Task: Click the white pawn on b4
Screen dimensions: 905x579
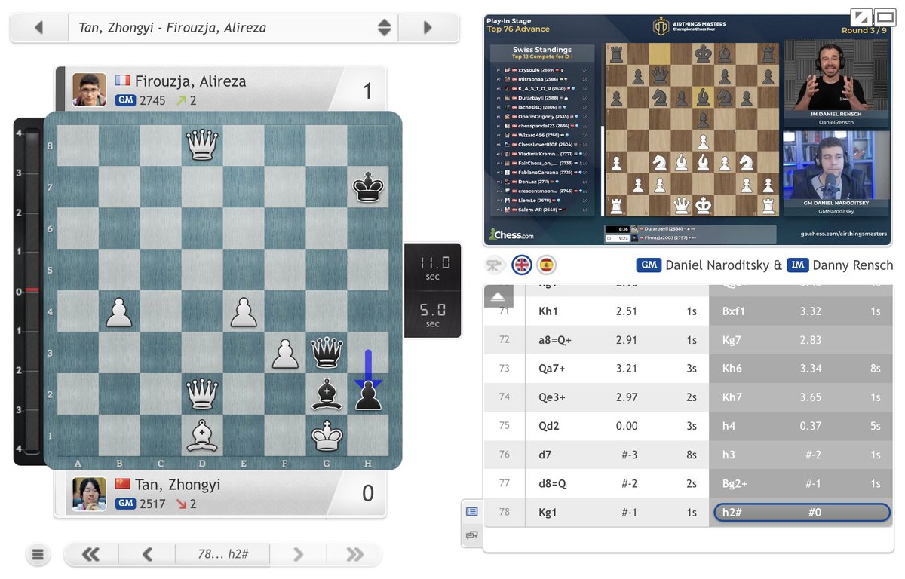Action: (119, 311)
